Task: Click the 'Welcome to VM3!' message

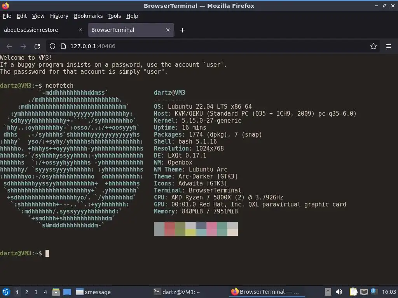Action: coord(26,58)
